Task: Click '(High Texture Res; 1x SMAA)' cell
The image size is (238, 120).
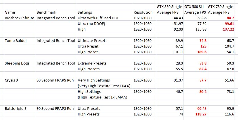Action: [x=105, y=97]
